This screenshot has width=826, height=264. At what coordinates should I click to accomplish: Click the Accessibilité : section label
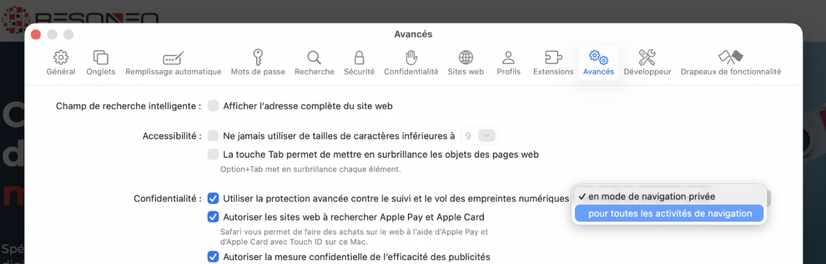[x=172, y=136]
